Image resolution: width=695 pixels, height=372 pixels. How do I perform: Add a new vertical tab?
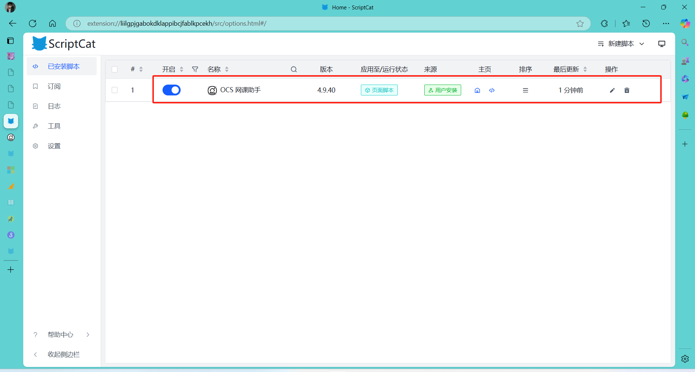click(x=11, y=270)
